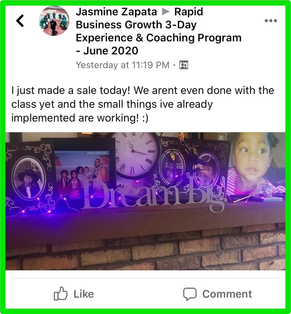Image resolution: width=291 pixels, height=314 pixels.
Task: Click the Like button label
Action: pyautogui.click(x=84, y=294)
